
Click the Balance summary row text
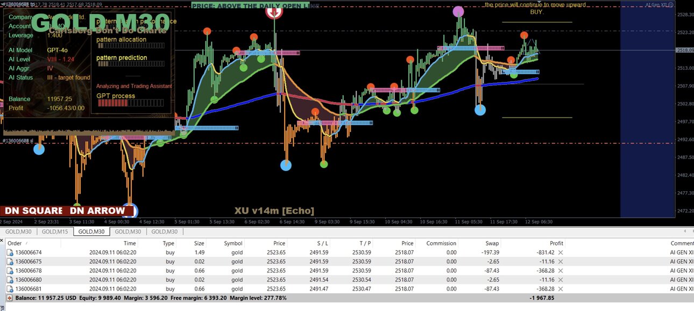coord(151,298)
